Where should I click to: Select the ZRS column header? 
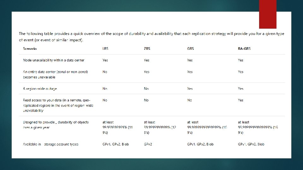point(147,48)
